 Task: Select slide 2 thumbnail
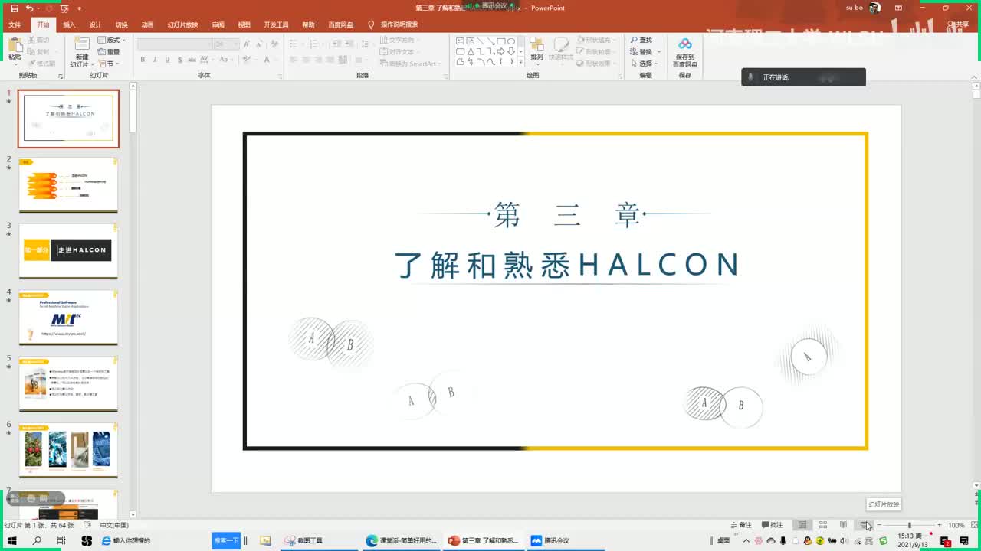[68, 184]
